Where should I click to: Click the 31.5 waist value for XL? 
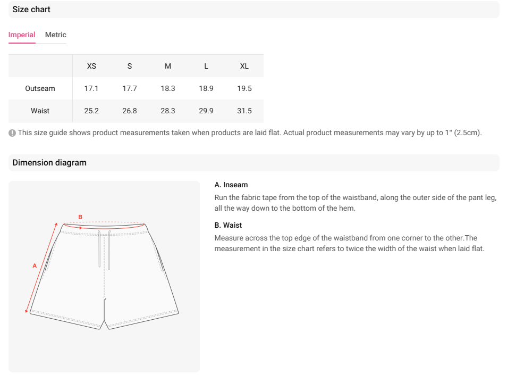[244, 111]
